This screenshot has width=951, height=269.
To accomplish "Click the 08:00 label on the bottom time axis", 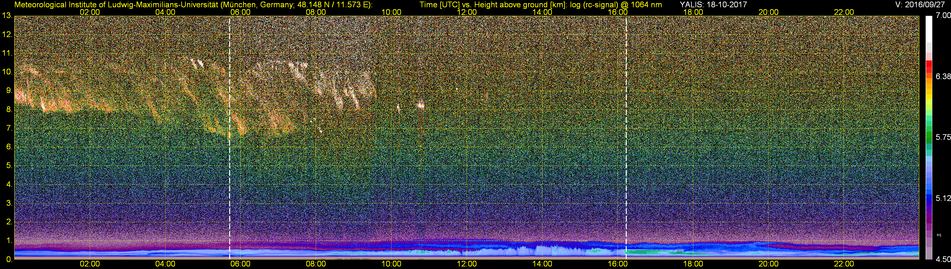I will [x=316, y=264].
